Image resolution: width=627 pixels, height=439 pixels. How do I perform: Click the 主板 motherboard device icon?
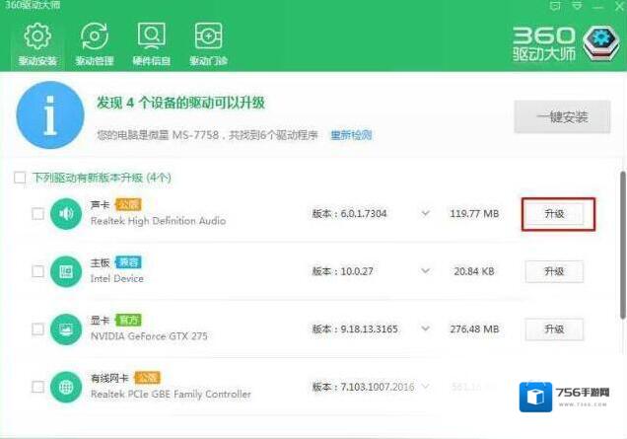(x=67, y=270)
